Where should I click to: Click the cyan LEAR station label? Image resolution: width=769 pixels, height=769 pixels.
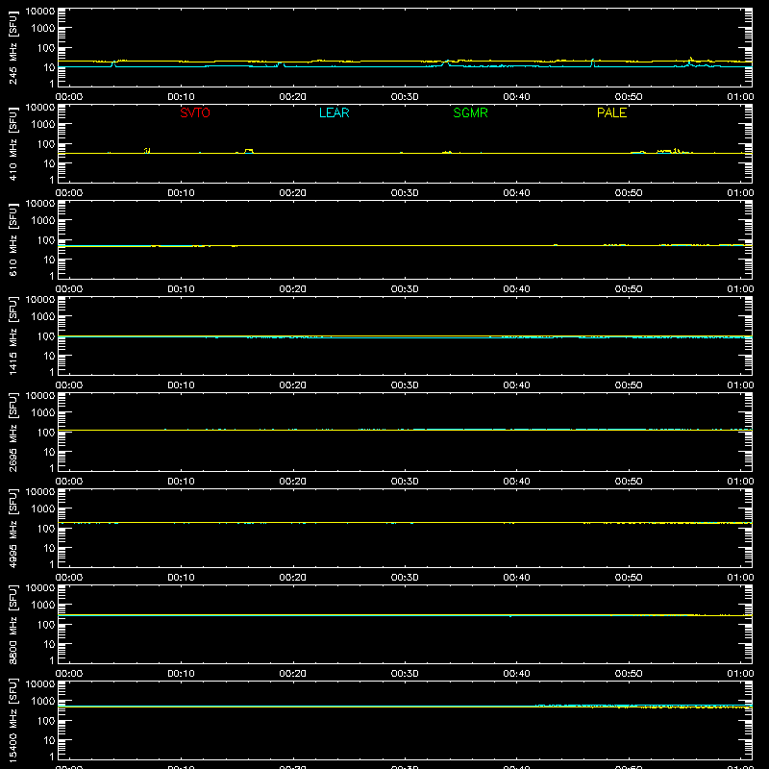point(334,112)
